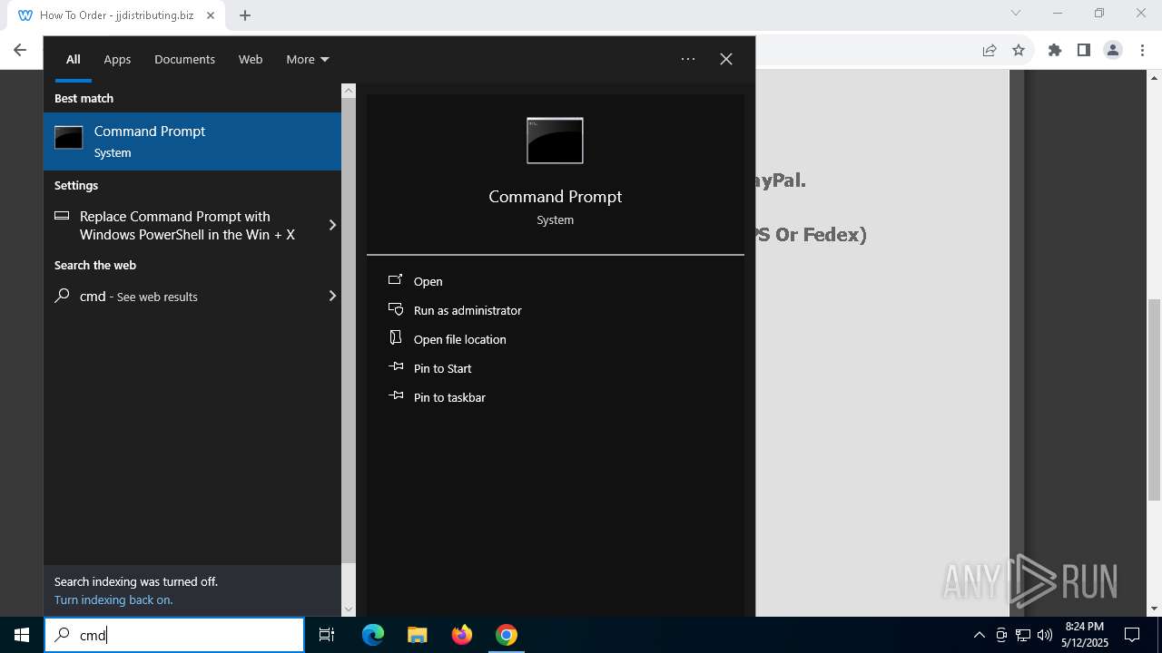Click the down arrow on results scrollbar
This screenshot has height=653, width=1162.
(349, 609)
